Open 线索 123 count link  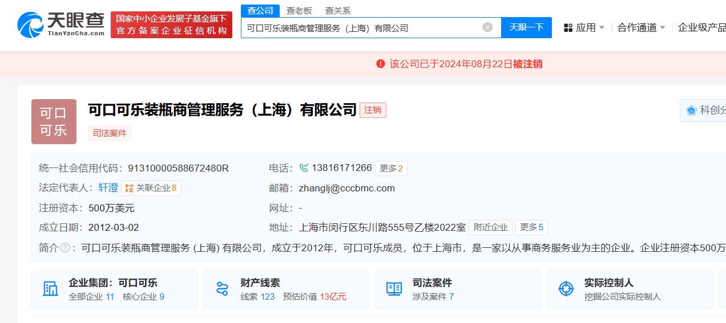(x=257, y=296)
